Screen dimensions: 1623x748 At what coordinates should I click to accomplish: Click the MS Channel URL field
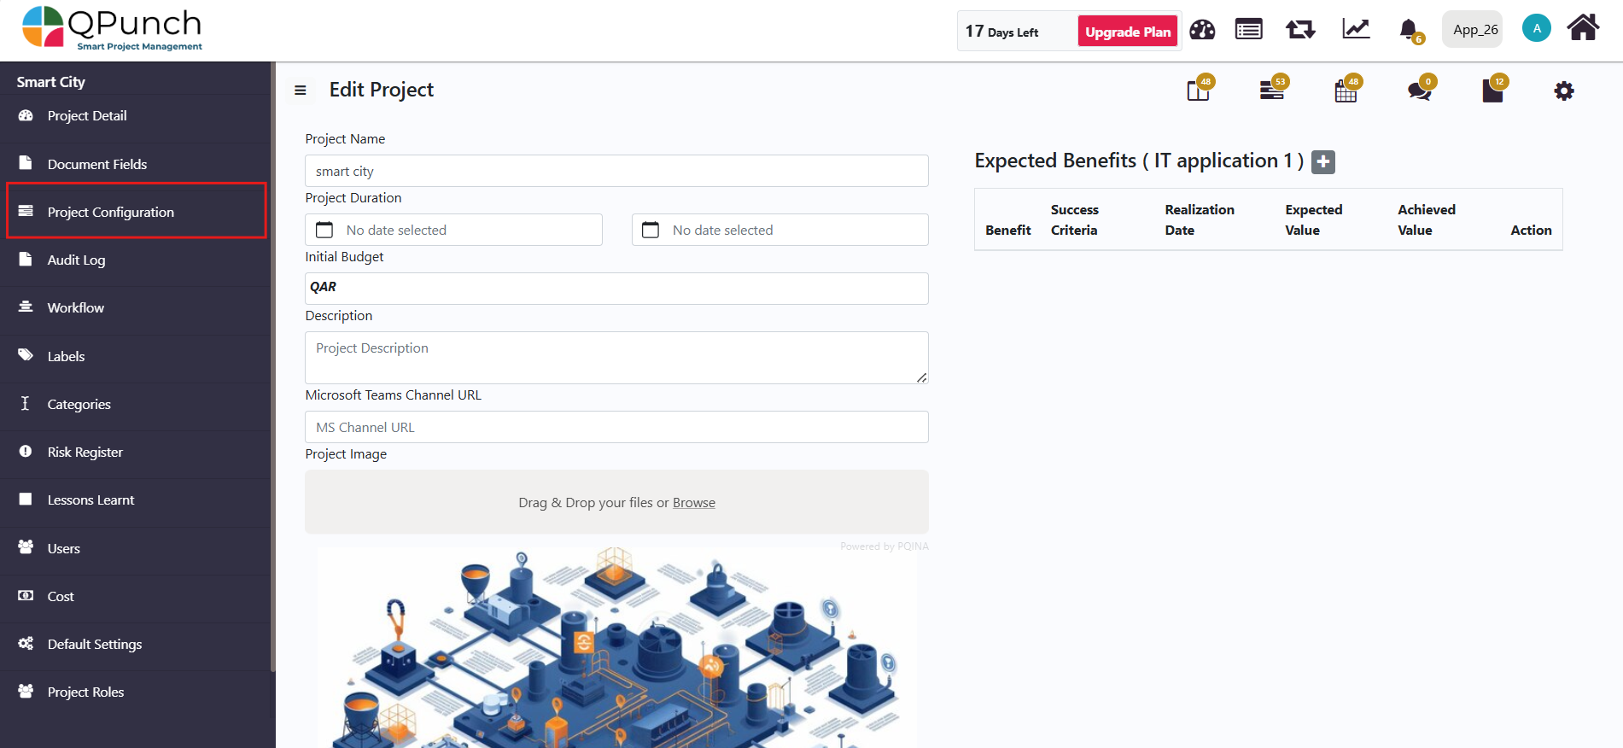pyautogui.click(x=616, y=427)
